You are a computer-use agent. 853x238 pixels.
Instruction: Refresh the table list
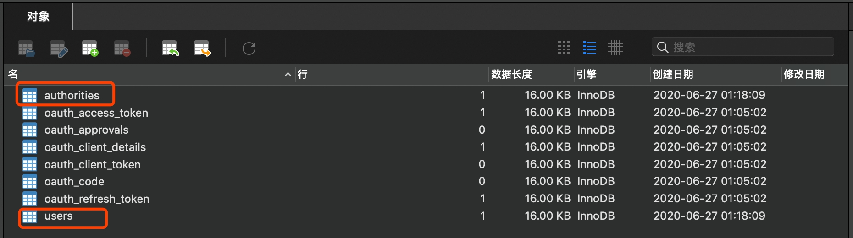[x=249, y=48]
